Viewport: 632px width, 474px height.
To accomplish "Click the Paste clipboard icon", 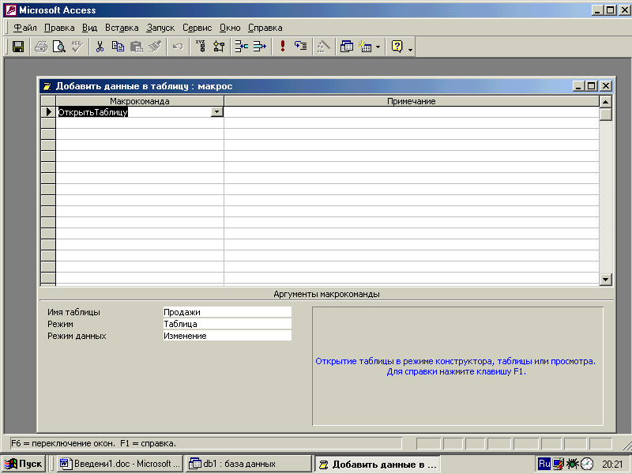I will pyautogui.click(x=136, y=47).
